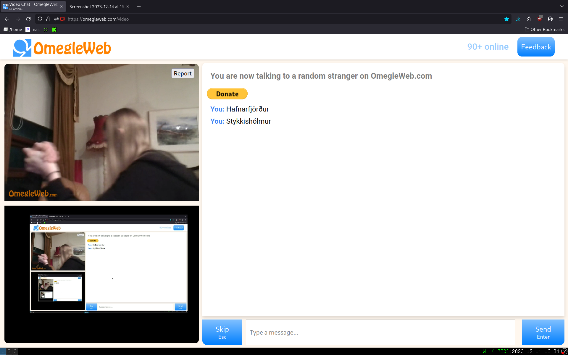This screenshot has width=568, height=355.
Task: Open the mail bookmark
Action: (x=33, y=30)
